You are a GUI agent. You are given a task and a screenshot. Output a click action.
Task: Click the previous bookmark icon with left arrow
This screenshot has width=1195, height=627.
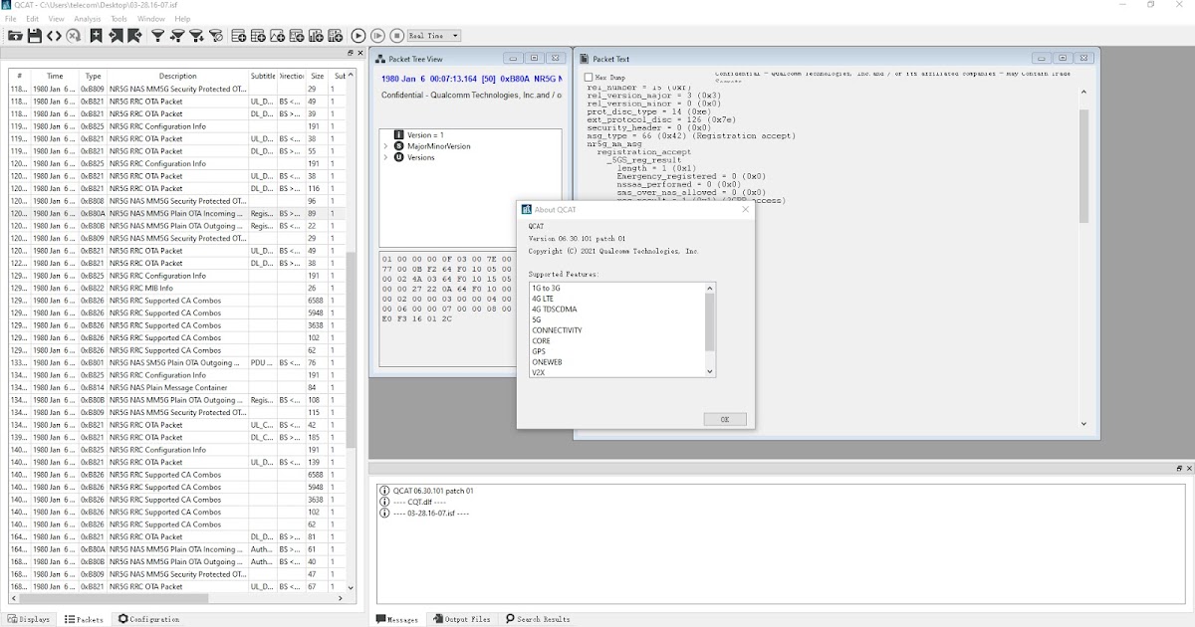(116, 36)
